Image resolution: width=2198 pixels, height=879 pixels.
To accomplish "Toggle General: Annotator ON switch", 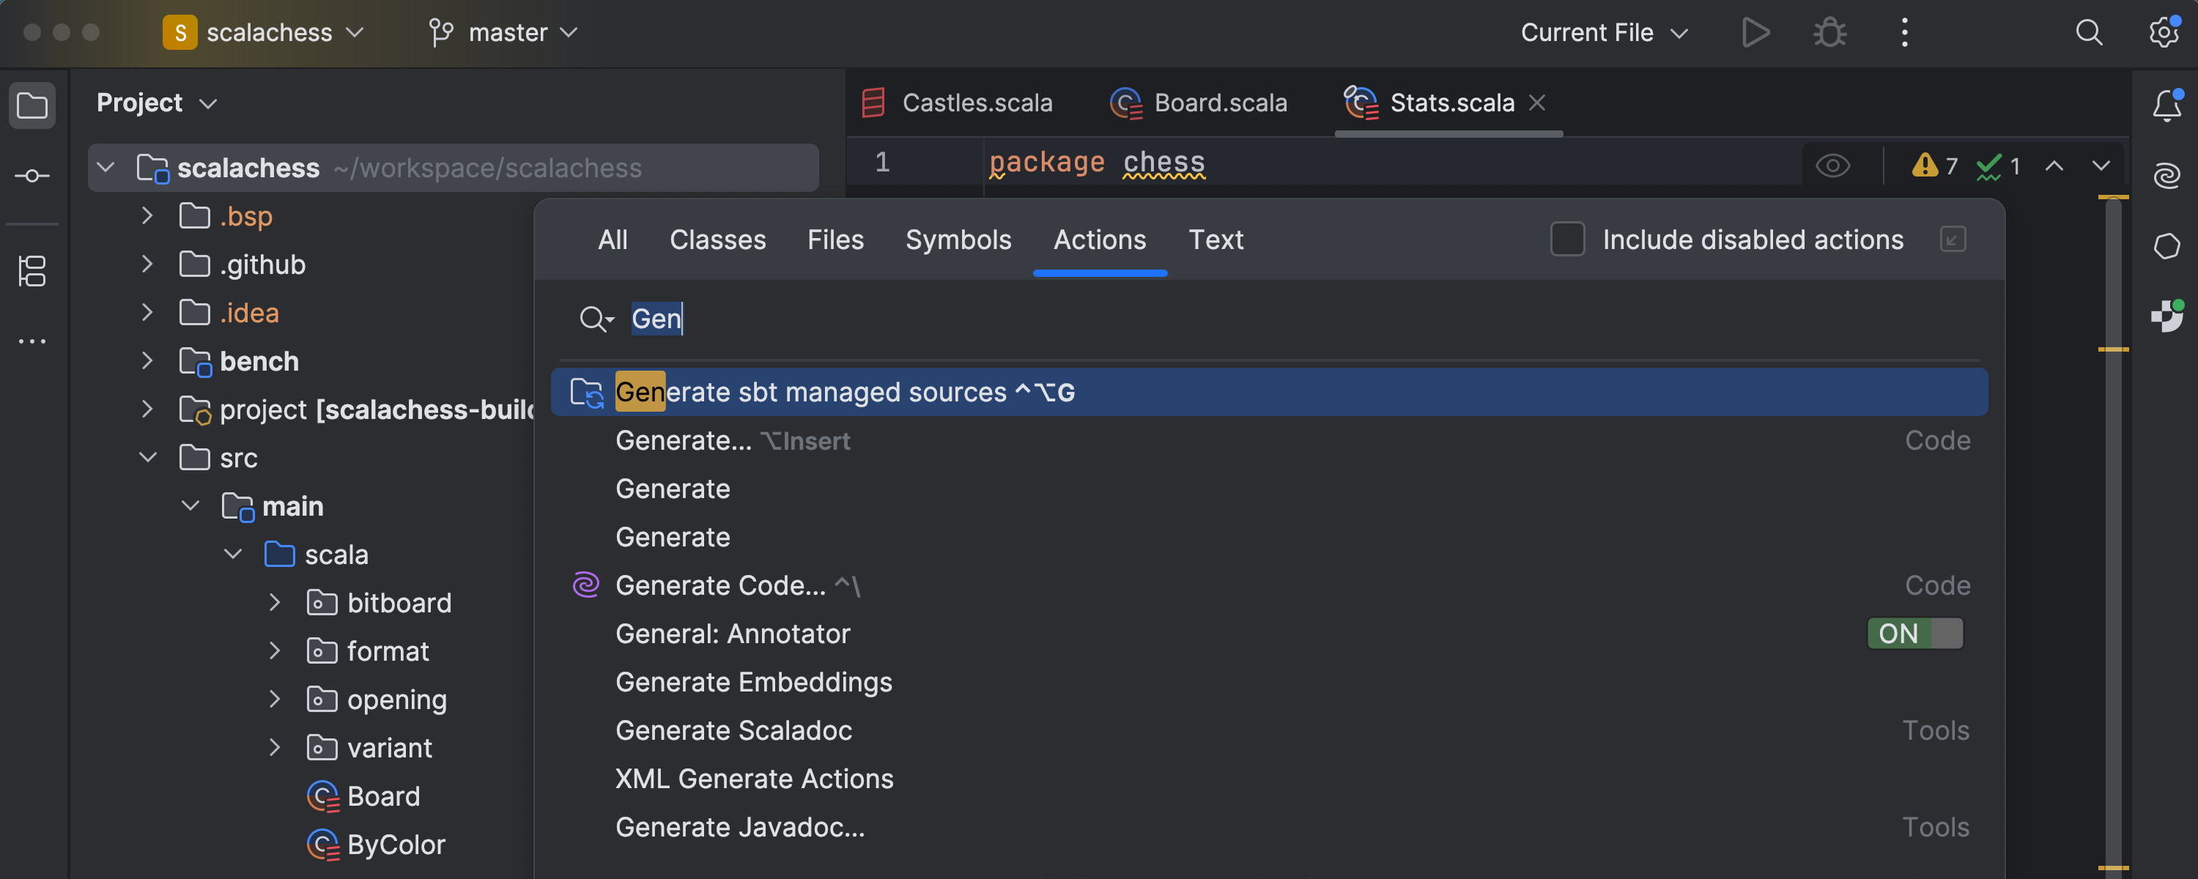I will click(x=1914, y=634).
